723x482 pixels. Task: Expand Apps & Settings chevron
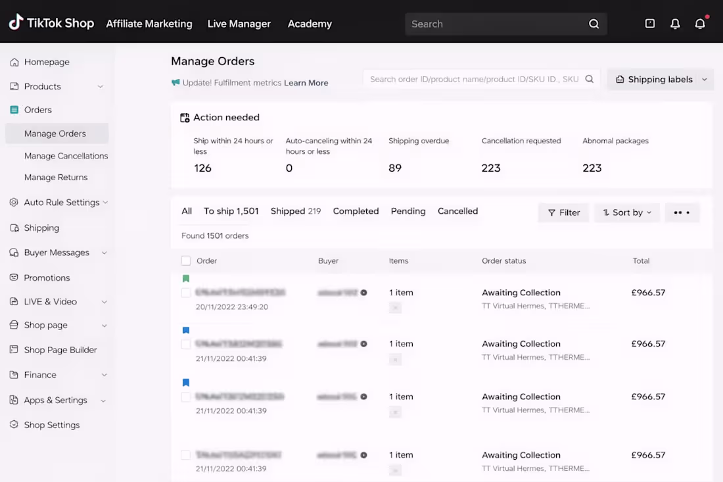[103, 401]
